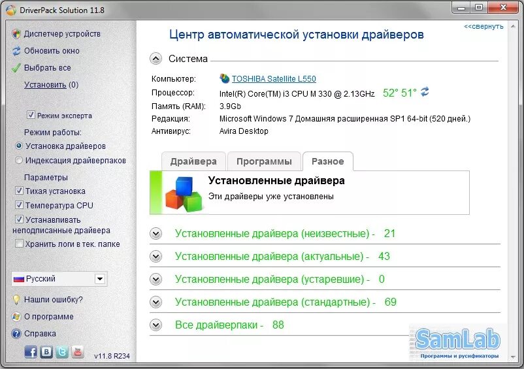Click the v11.8 R234 version text
Screen dimensions: 524x369
[x=112, y=356]
